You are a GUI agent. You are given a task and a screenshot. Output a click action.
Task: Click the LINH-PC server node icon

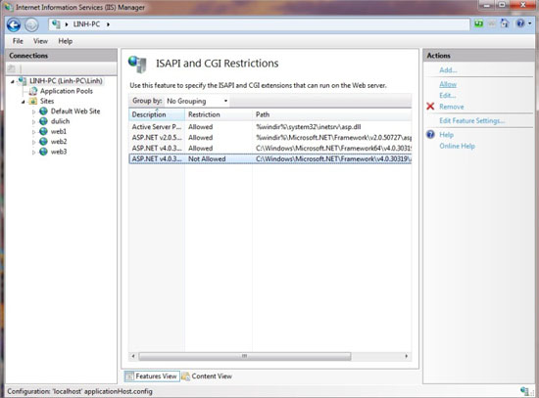(23, 81)
